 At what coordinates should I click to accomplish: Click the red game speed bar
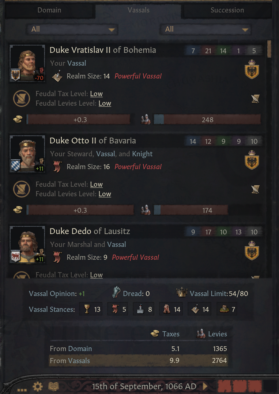click(x=240, y=386)
